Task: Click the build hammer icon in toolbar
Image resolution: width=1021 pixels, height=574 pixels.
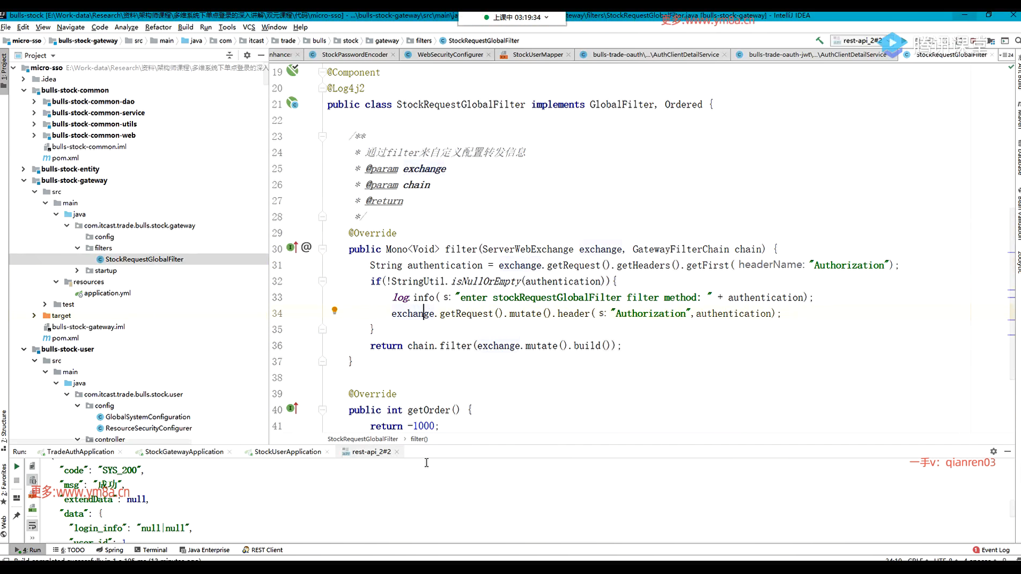Action: [x=819, y=40]
